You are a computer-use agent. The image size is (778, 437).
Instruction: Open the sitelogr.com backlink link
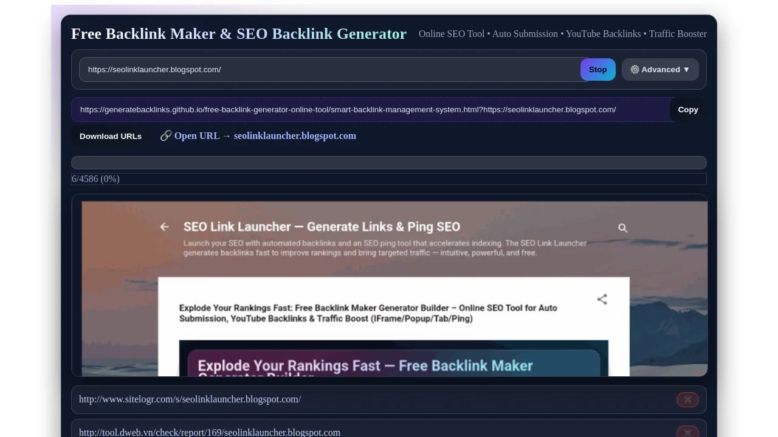(190, 399)
